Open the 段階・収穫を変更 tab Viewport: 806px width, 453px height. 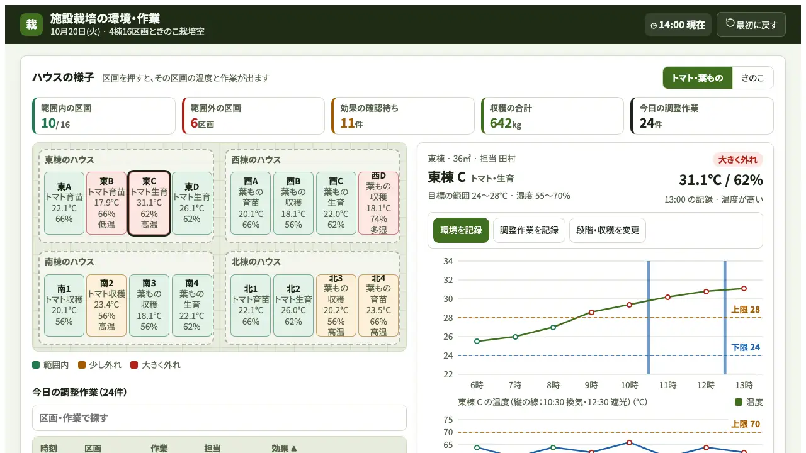pyautogui.click(x=608, y=230)
